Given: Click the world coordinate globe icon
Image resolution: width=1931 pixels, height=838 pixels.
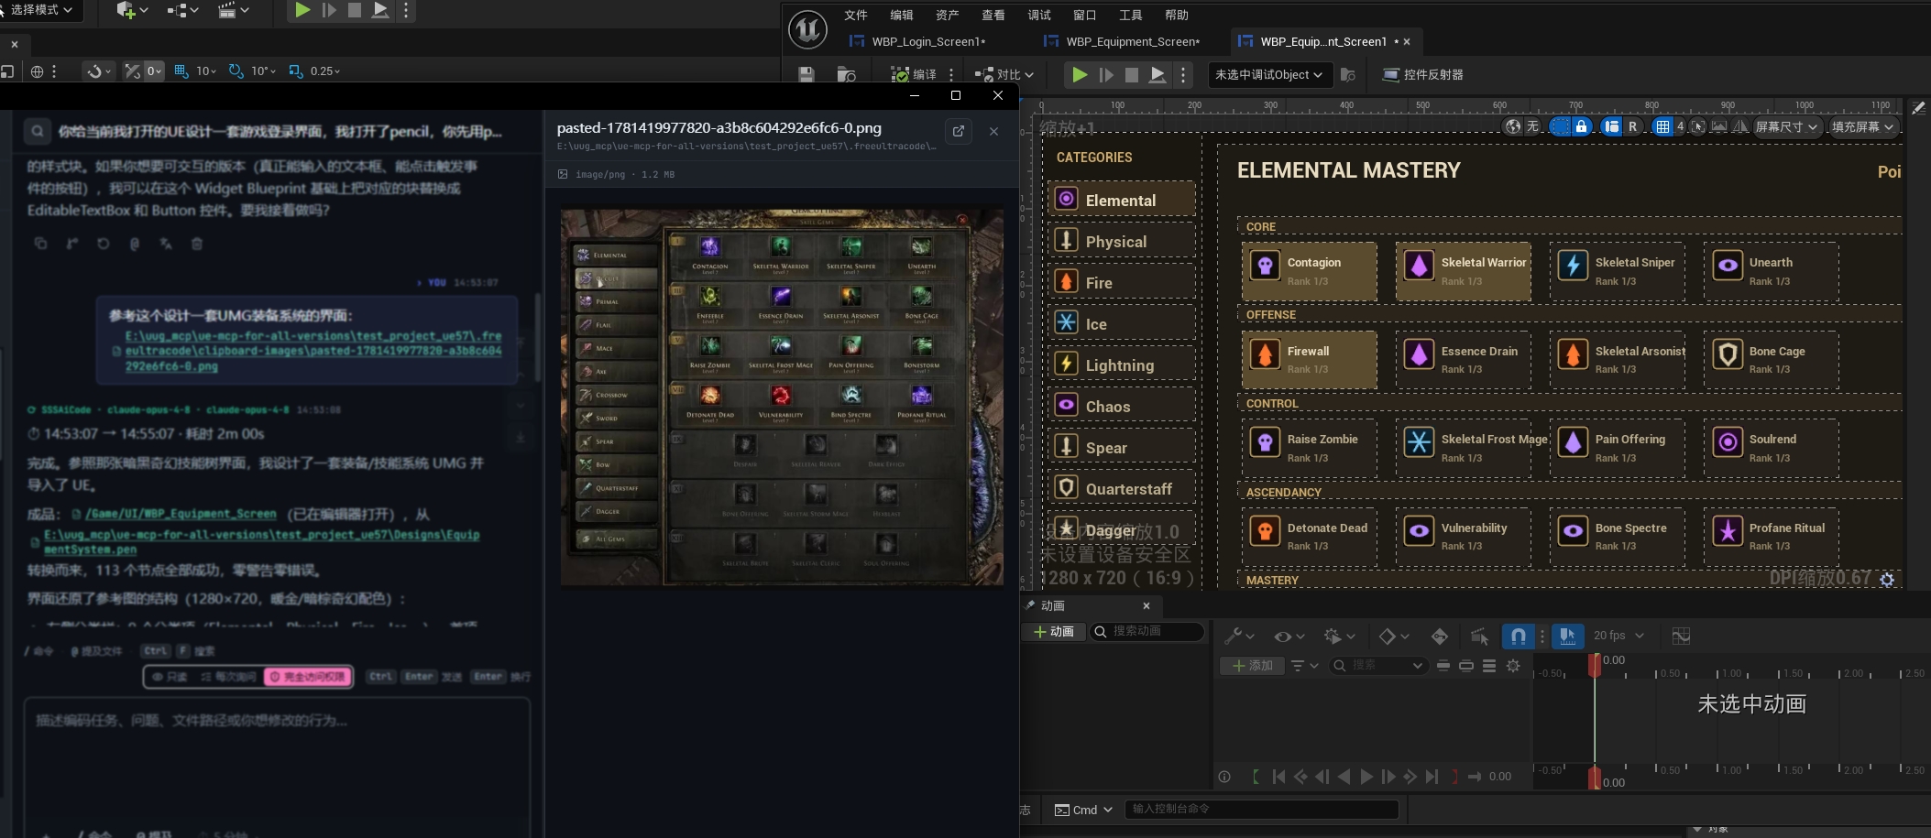Looking at the screenshot, I should tap(37, 71).
